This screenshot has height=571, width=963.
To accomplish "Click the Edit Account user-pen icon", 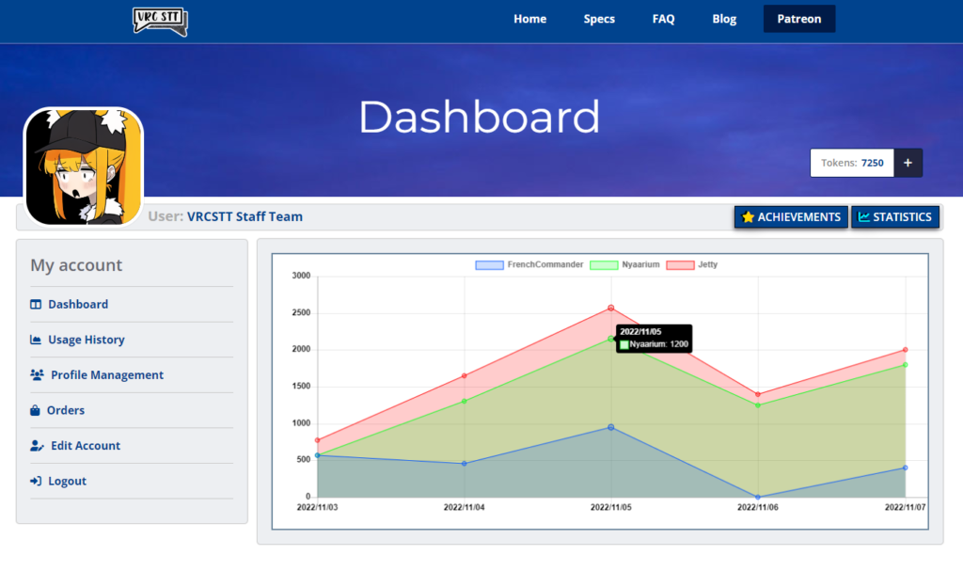I will [x=37, y=446].
